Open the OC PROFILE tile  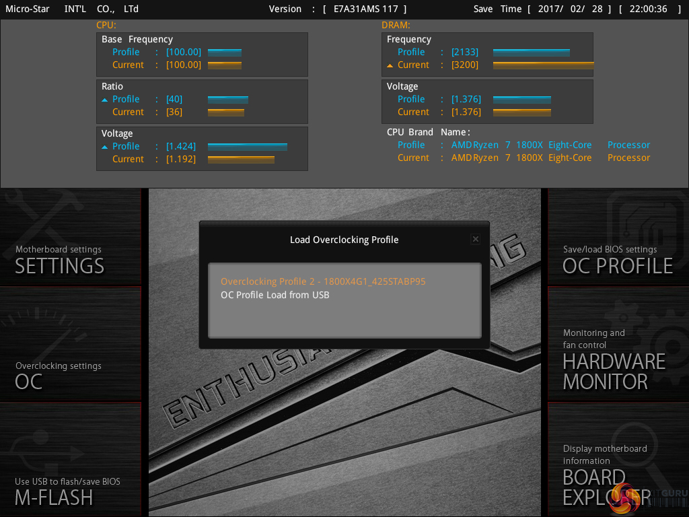click(x=618, y=238)
